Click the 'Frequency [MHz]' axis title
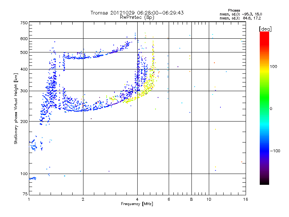Screen dimensions: 289x217 click(137, 204)
